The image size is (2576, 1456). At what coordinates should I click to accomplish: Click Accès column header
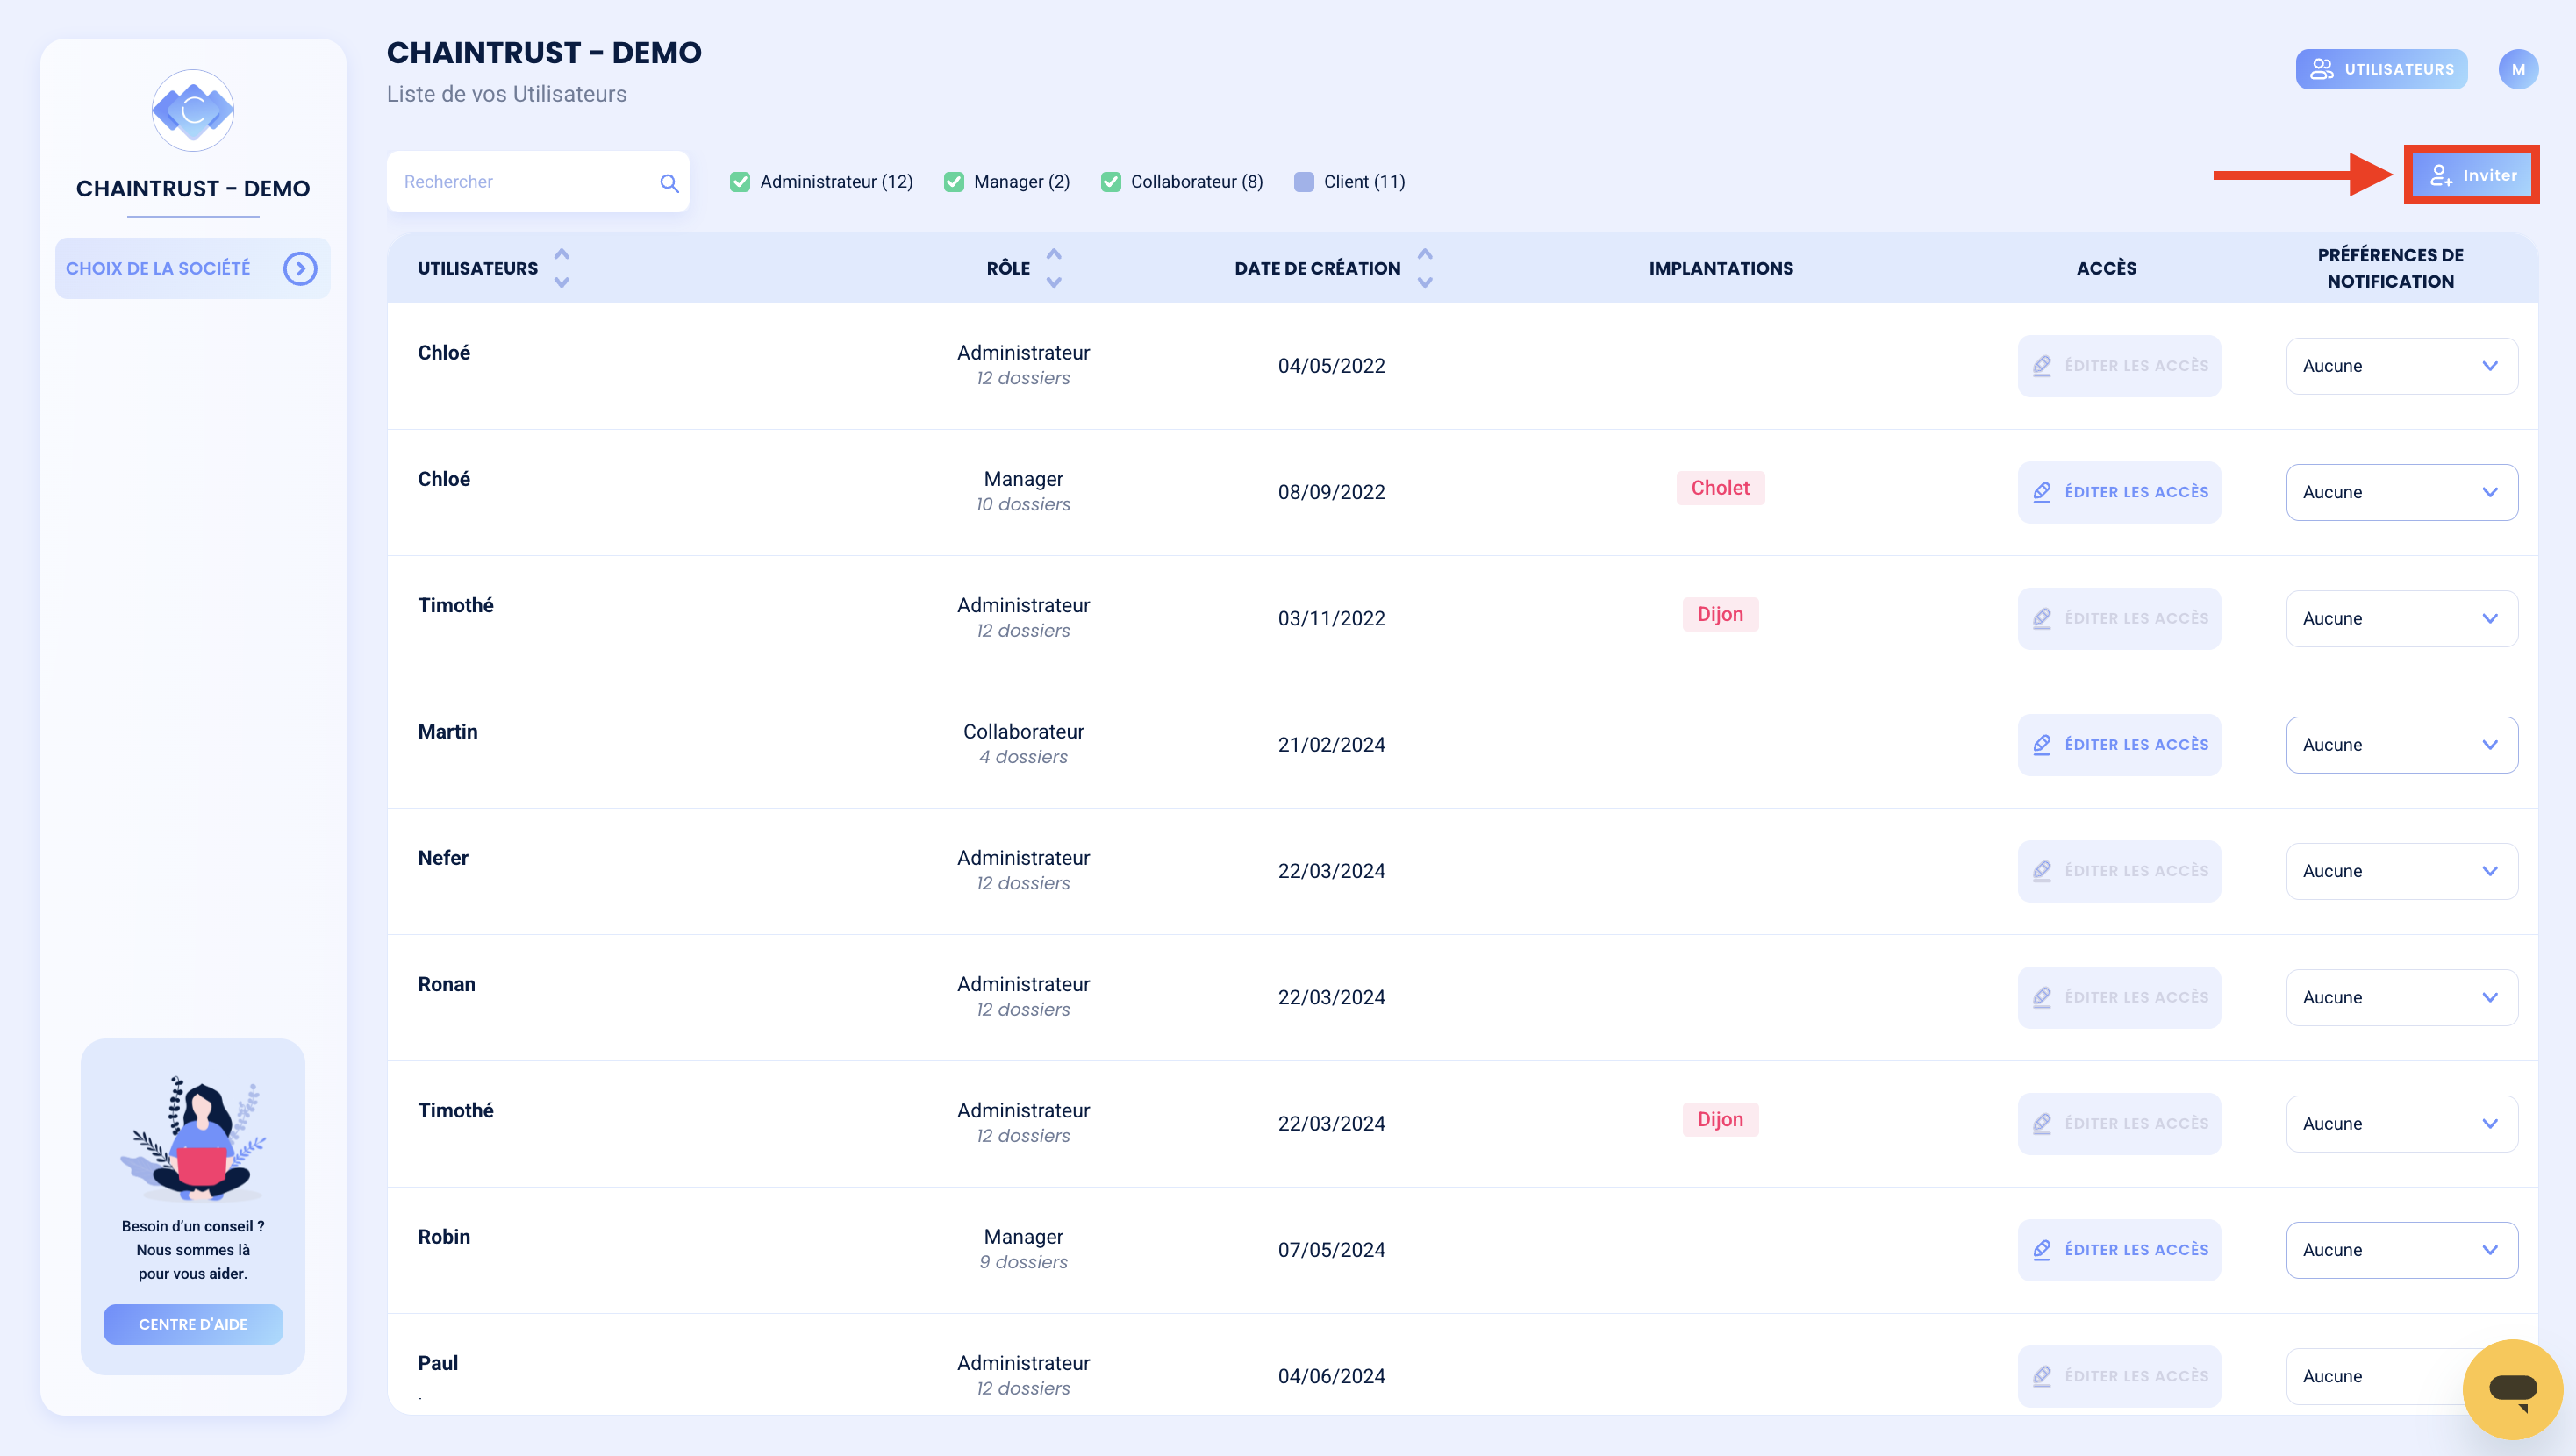tap(2106, 268)
